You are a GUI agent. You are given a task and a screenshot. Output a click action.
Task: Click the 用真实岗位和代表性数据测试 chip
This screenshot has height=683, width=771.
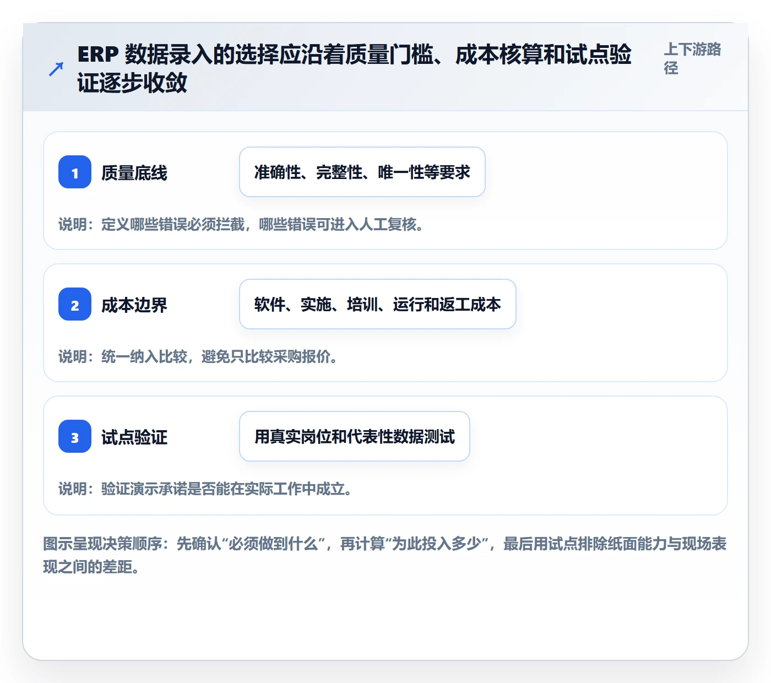coord(355,436)
